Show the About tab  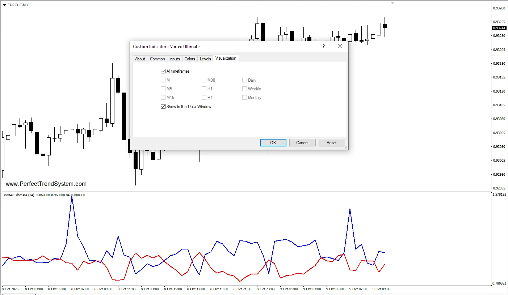(140, 59)
